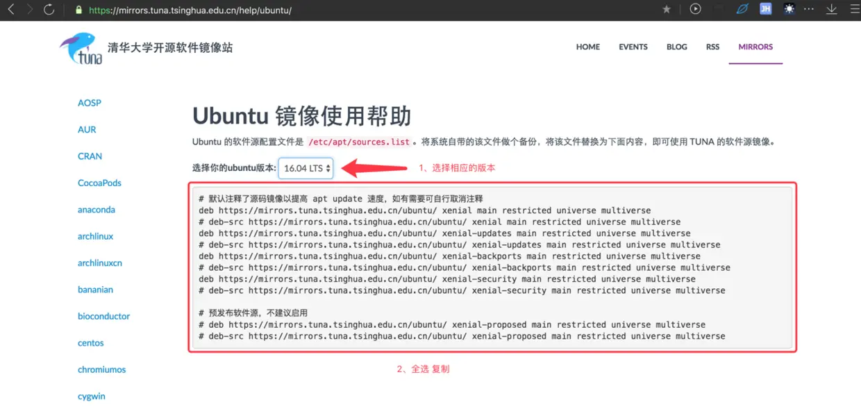Open the AOSP sidebar link
The height and width of the screenshot is (409, 861).
coord(90,103)
